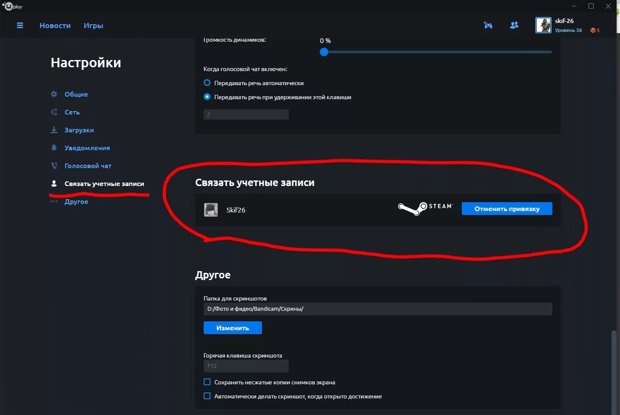Click the Units coin icon showing 5
Viewport: 620px width, 415px height.
(x=593, y=30)
